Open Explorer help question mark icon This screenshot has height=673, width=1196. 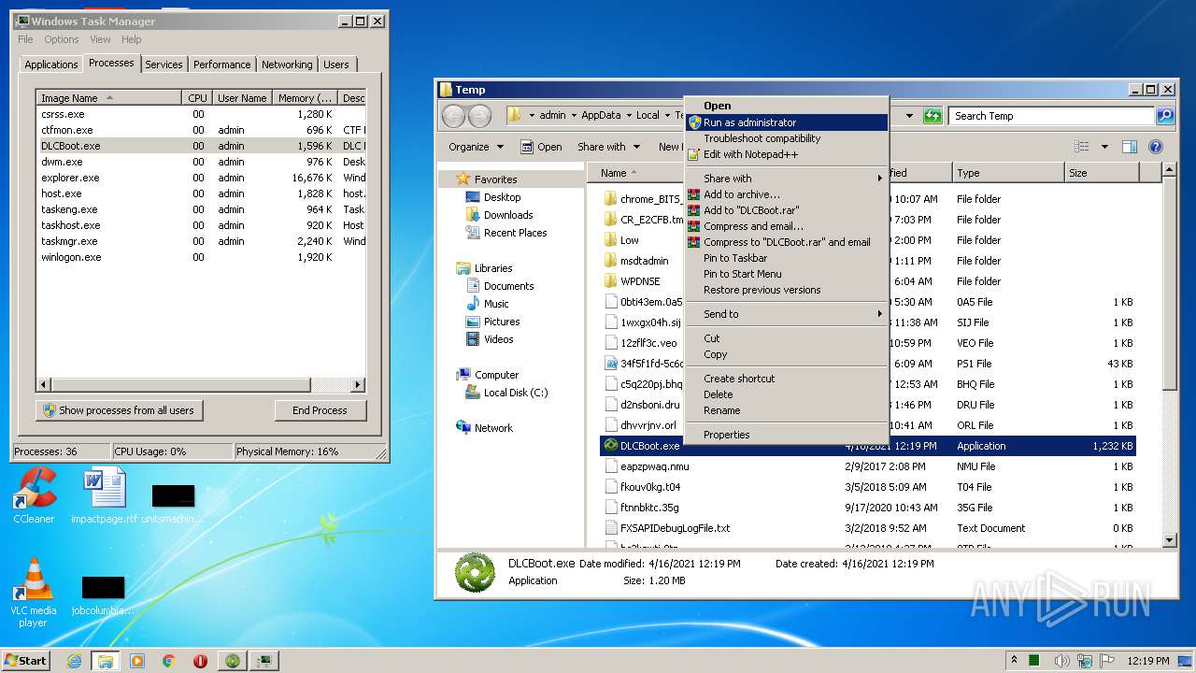(x=1156, y=147)
